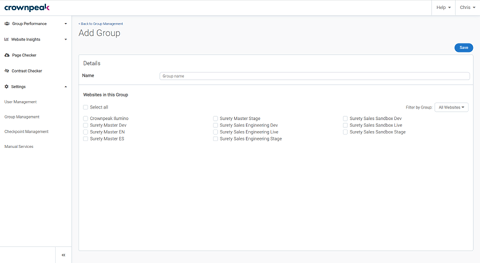Check the Surety Master EN checkbox
Image resolution: width=480 pixels, height=263 pixels.
coord(86,131)
